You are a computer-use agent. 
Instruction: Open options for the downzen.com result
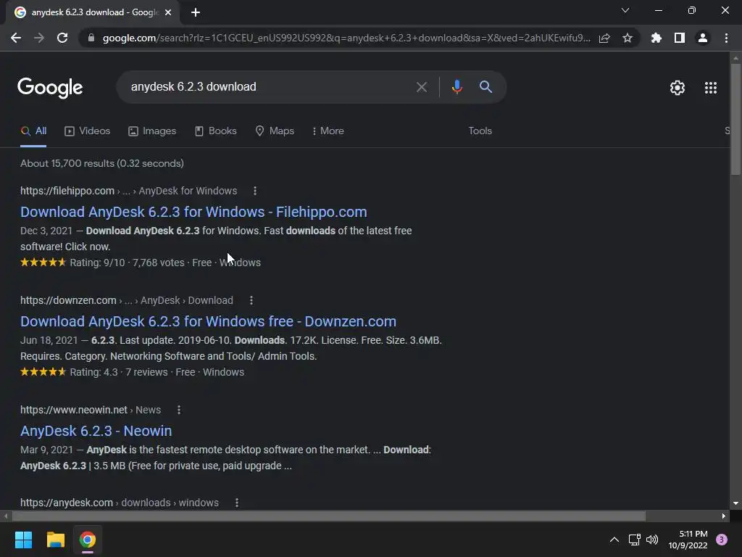pyautogui.click(x=251, y=300)
